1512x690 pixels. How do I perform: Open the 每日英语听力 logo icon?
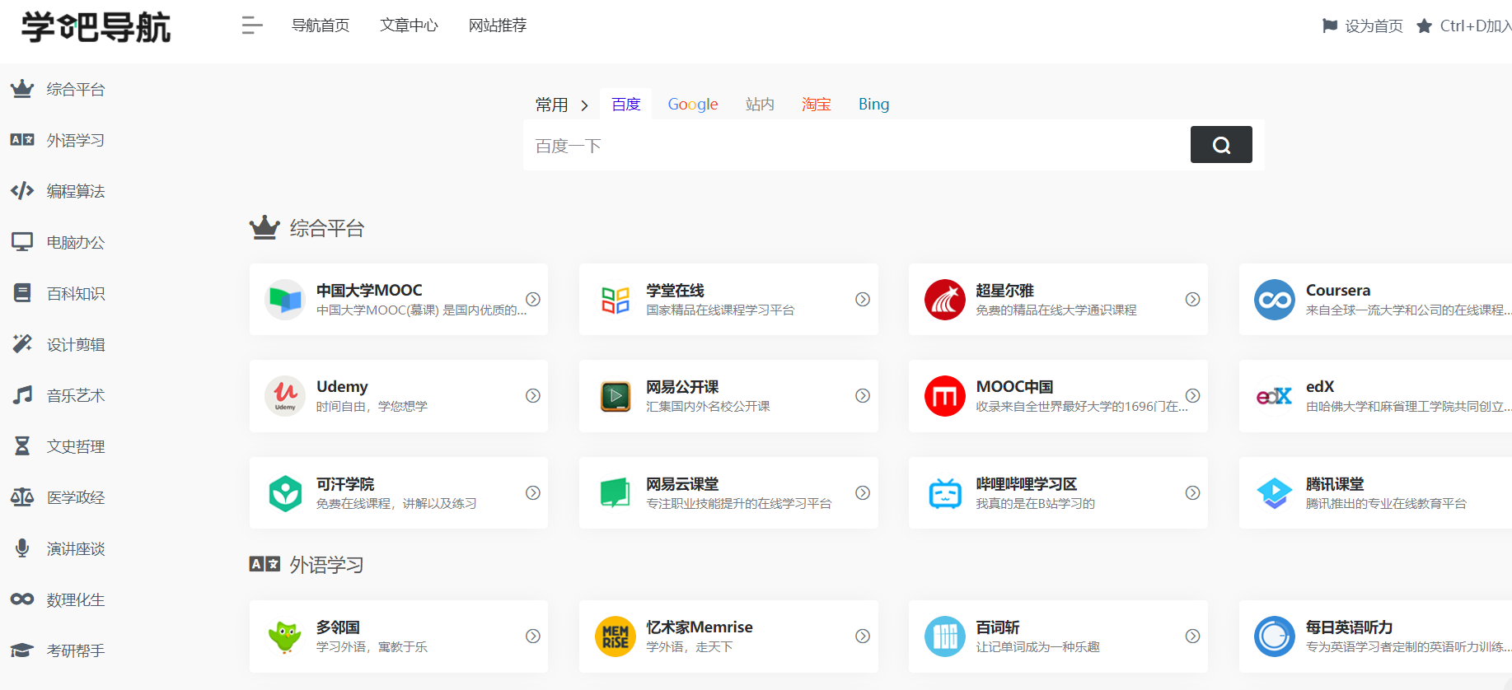point(1275,636)
